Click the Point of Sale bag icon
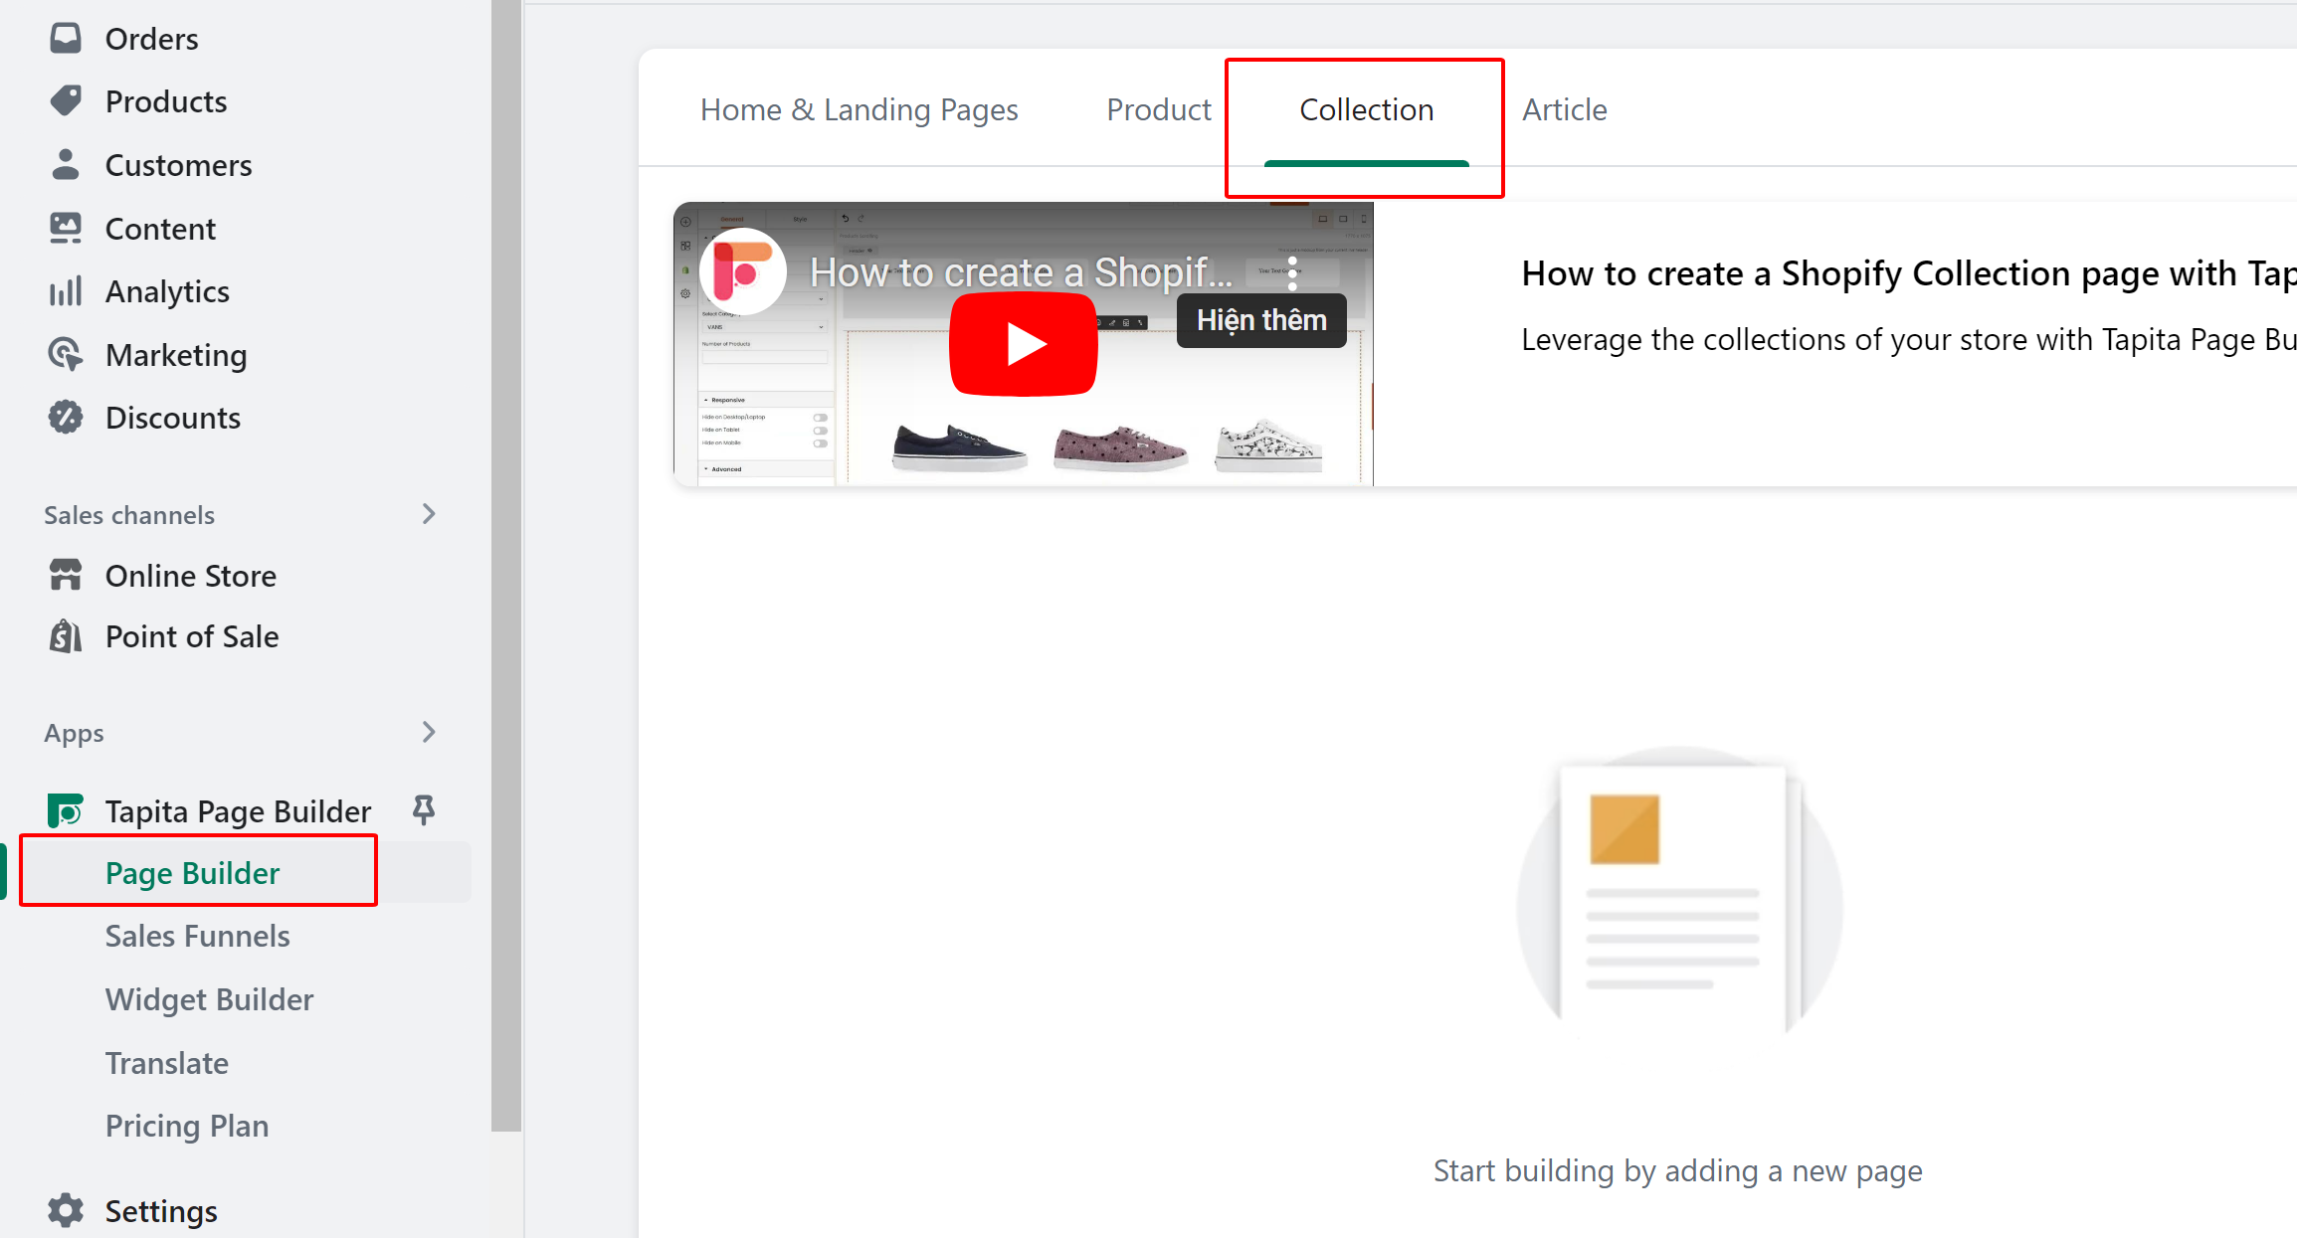 [x=66, y=636]
